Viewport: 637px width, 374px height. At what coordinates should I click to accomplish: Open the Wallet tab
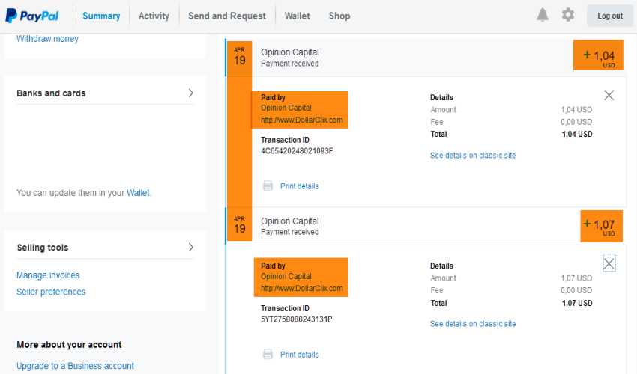coord(297,16)
